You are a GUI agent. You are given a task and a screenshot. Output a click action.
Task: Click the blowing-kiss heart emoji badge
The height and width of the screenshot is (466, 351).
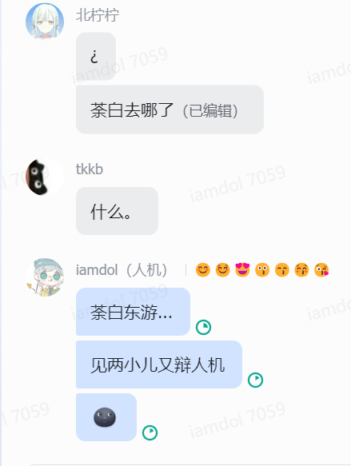pyautogui.click(x=321, y=270)
